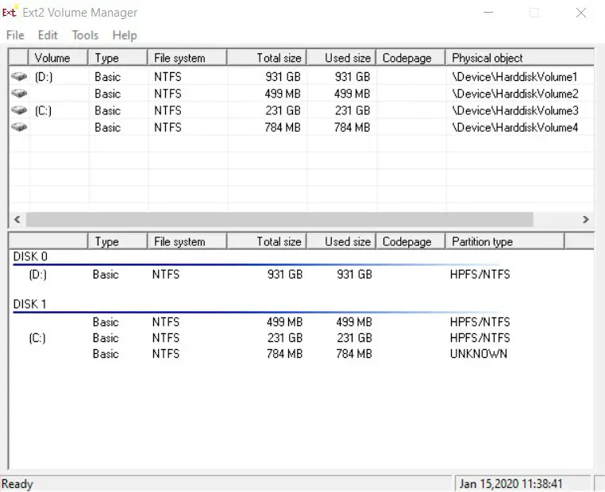
Task: Click the Partition type column header
Action: pyautogui.click(x=505, y=241)
